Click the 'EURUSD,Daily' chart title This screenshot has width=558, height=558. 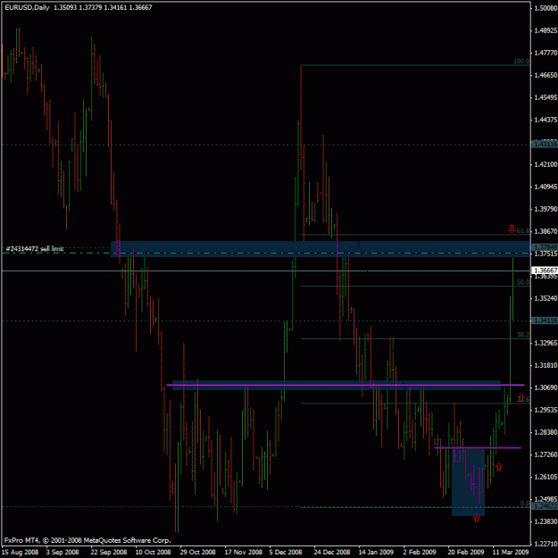27,7
